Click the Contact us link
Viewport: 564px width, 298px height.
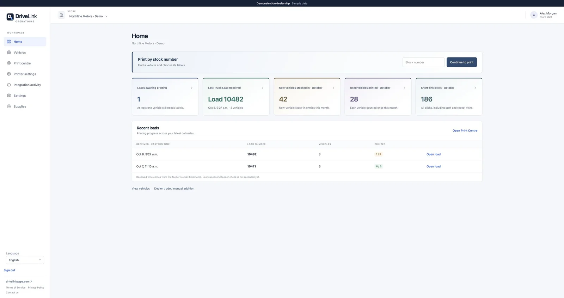(12, 292)
